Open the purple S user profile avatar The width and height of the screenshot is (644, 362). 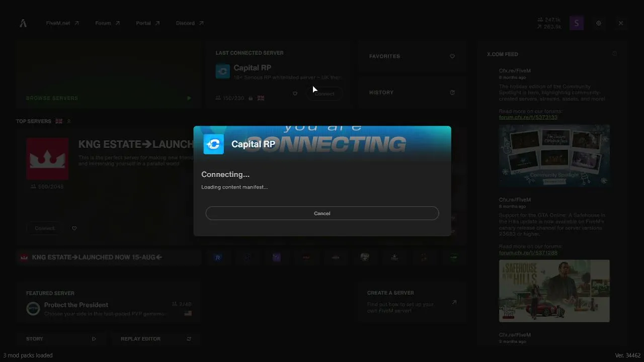577,23
